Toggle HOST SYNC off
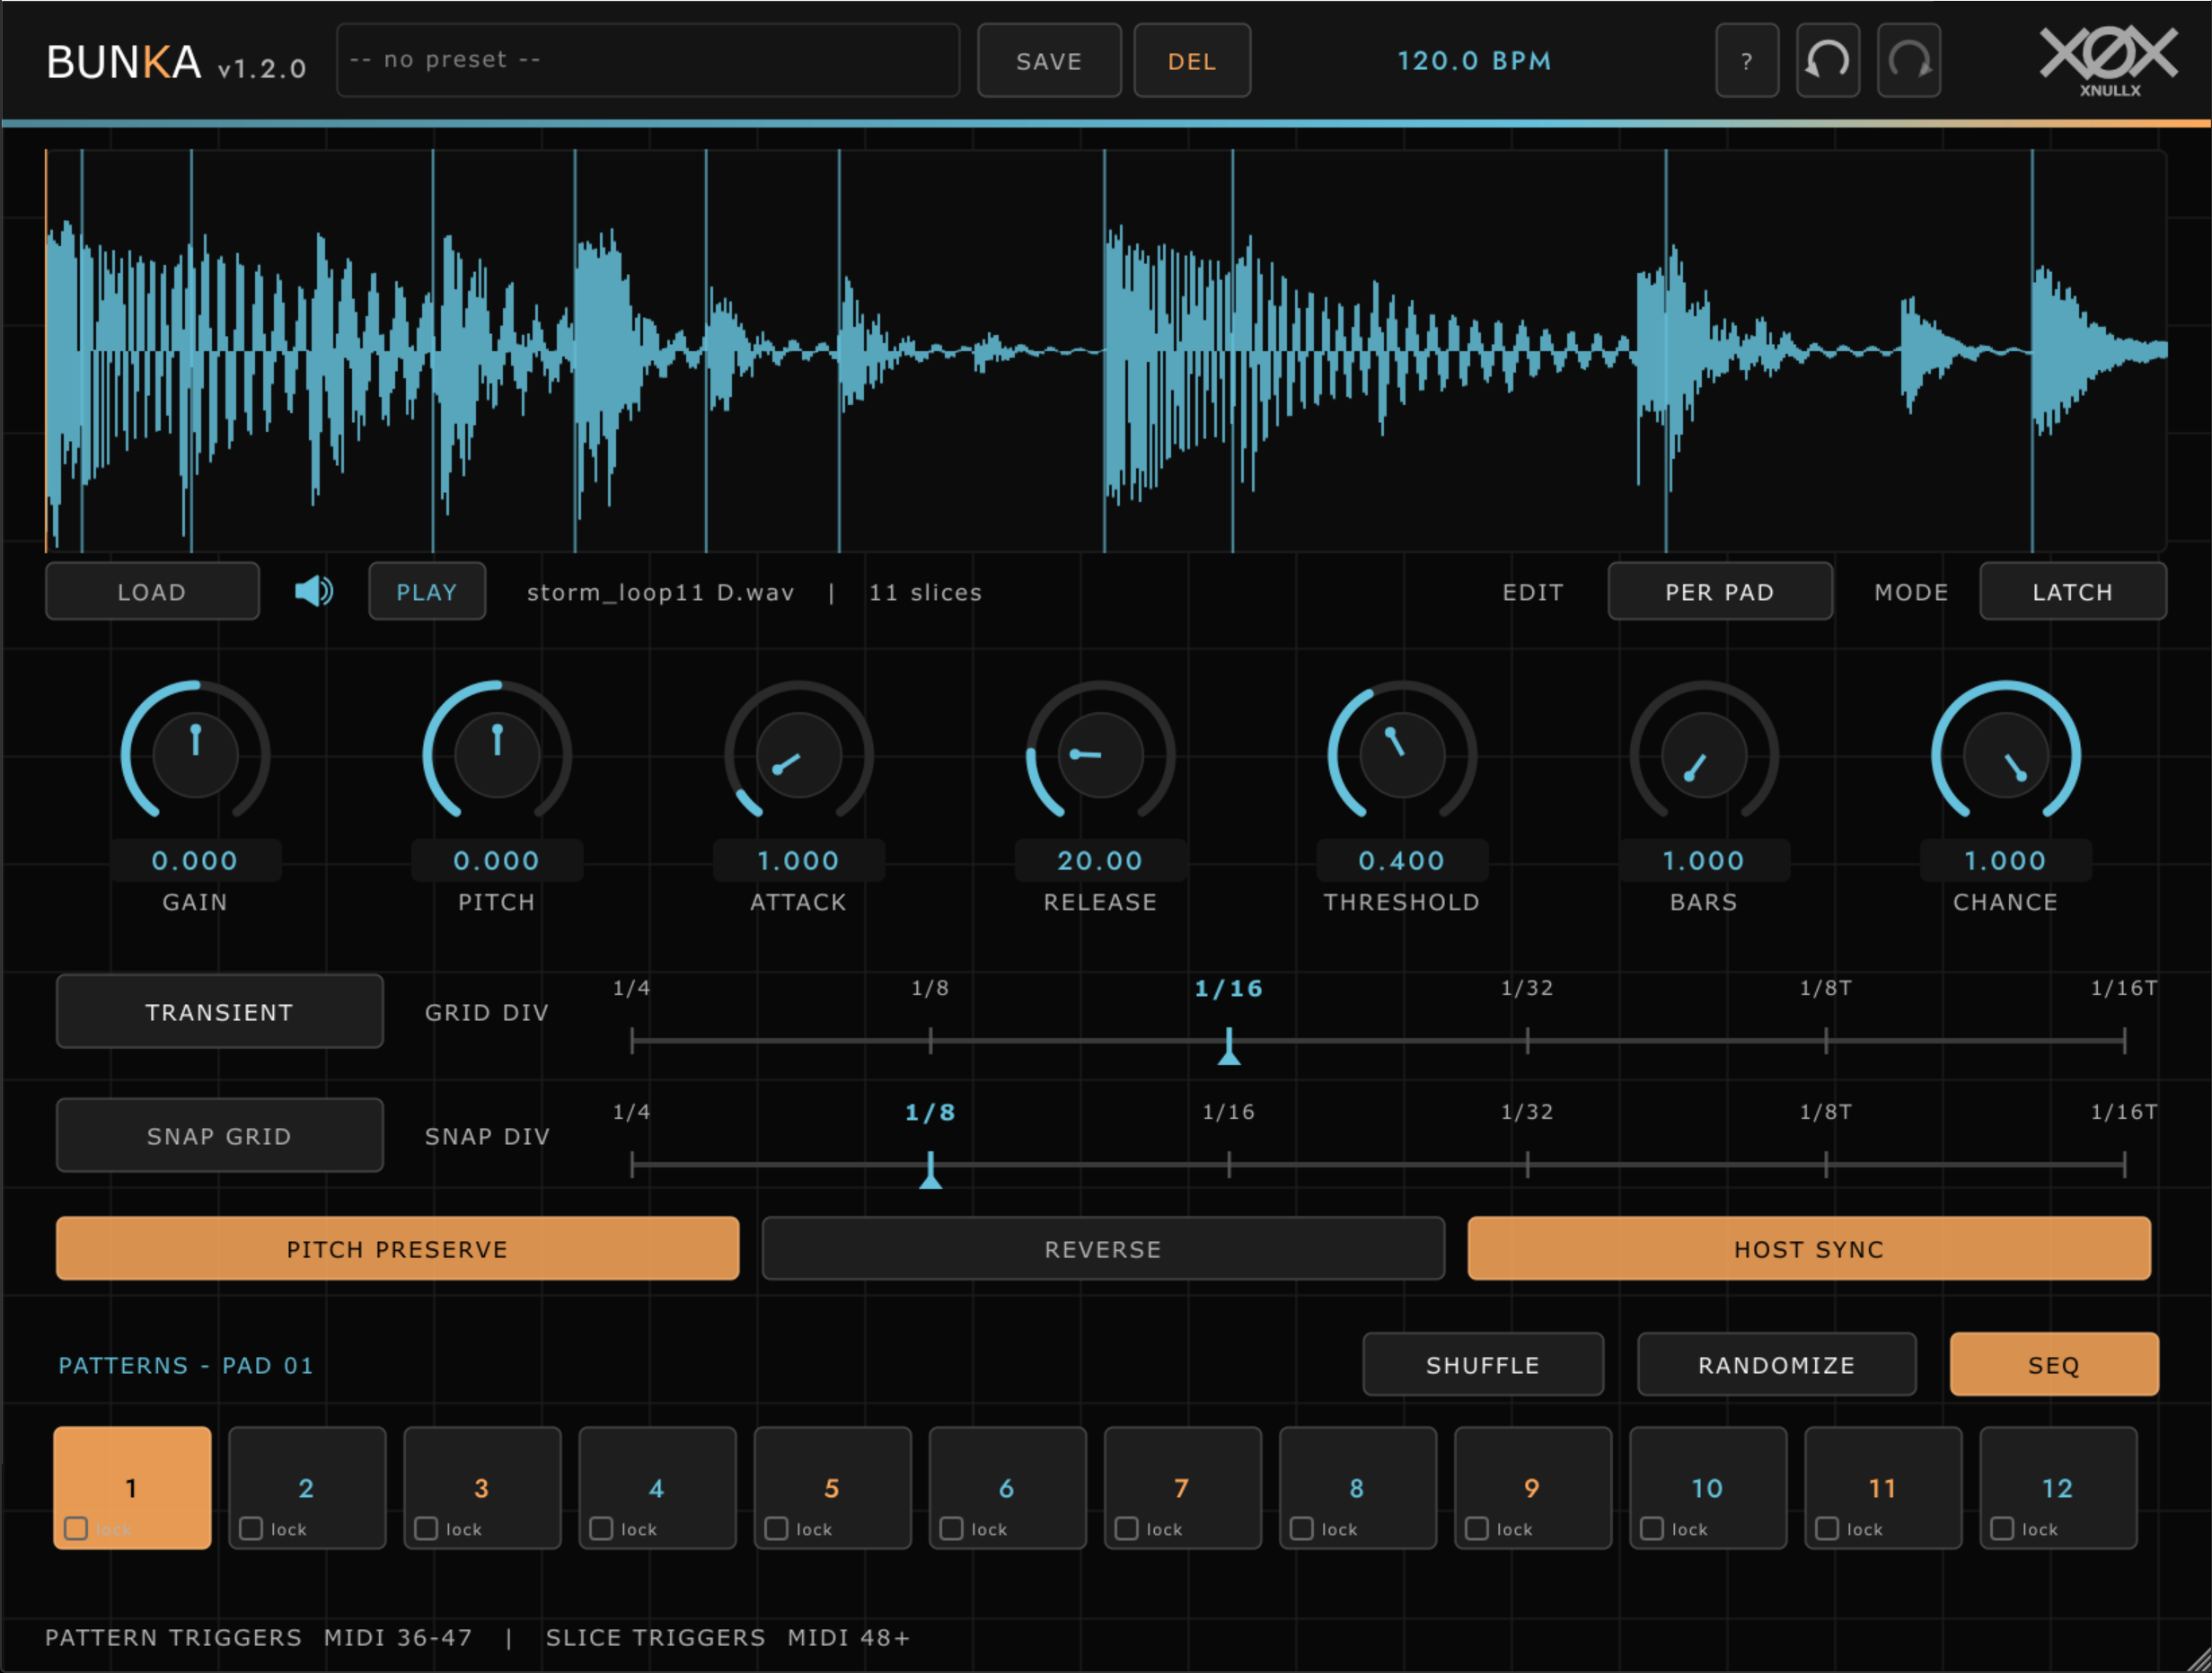 1809,1248
